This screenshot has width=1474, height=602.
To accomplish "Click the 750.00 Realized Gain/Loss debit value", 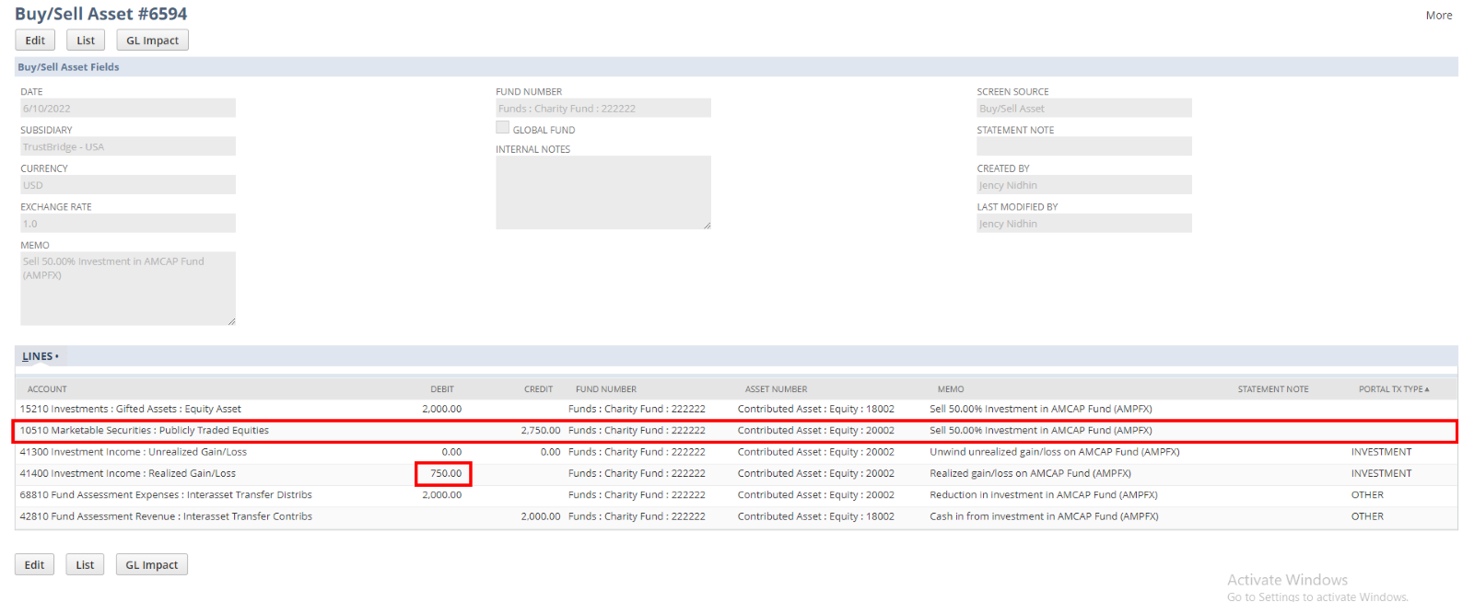I will point(445,473).
